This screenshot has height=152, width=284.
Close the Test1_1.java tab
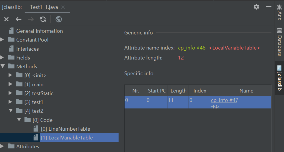click(63, 7)
